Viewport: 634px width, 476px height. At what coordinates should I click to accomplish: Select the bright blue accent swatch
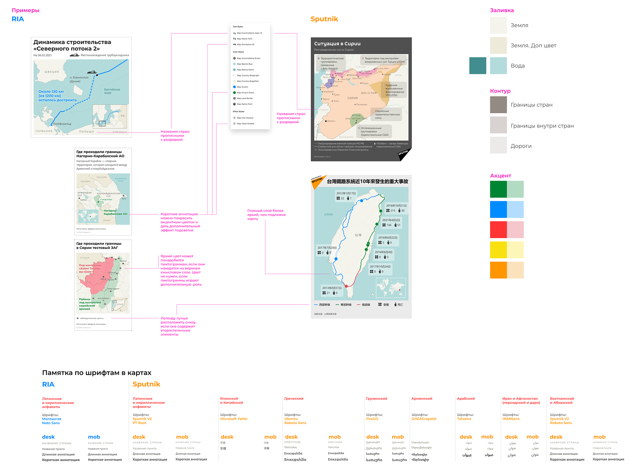pyautogui.click(x=498, y=209)
